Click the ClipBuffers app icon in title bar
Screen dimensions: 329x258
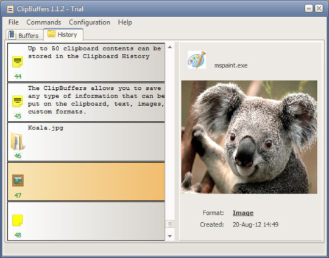pos(10,9)
